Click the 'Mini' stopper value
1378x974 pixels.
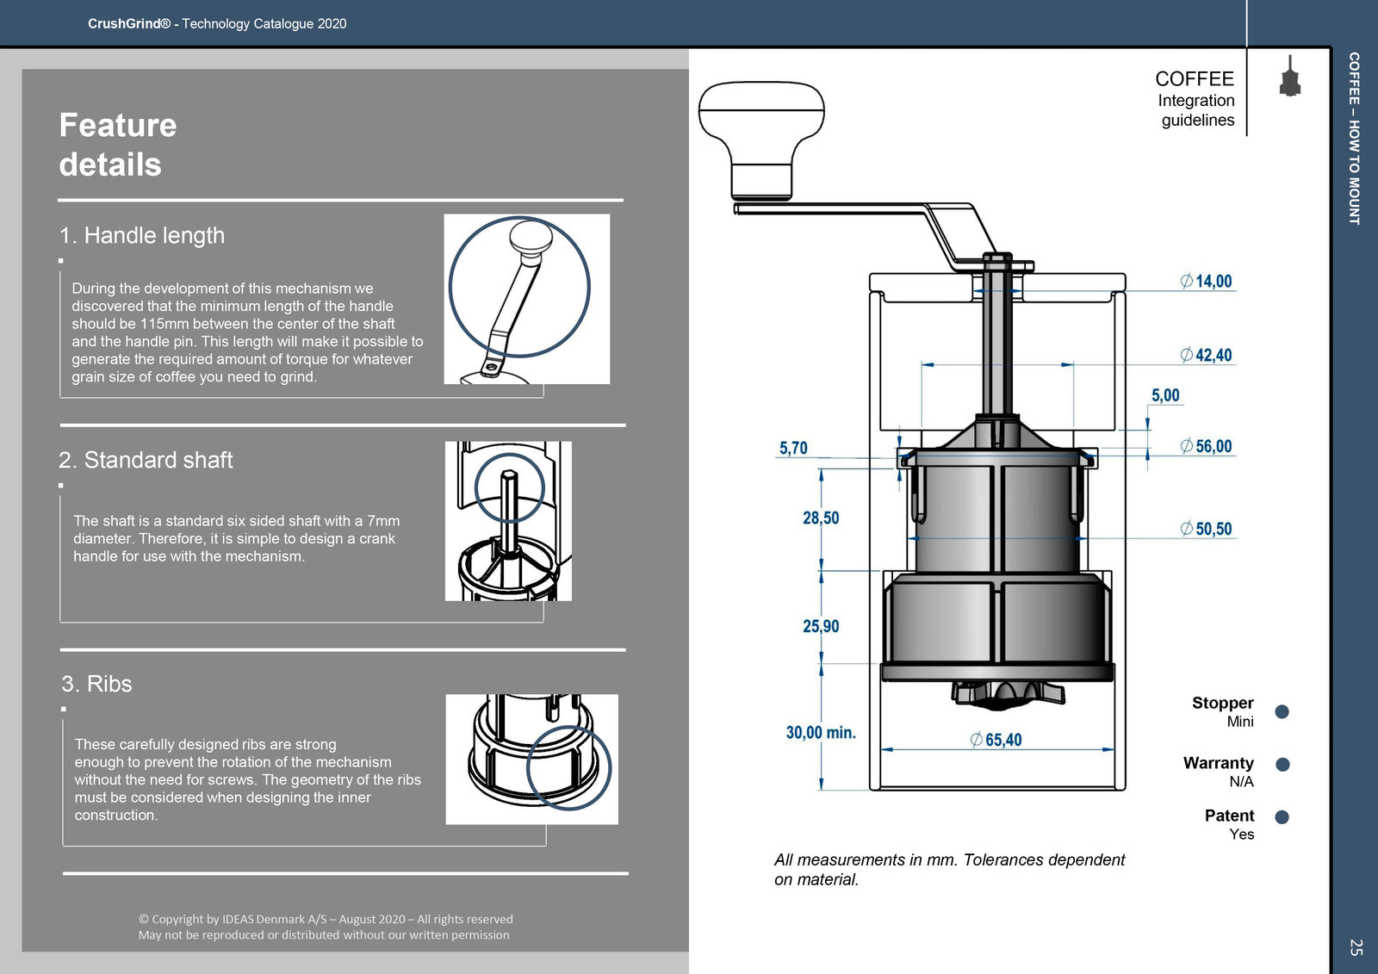tap(1240, 722)
